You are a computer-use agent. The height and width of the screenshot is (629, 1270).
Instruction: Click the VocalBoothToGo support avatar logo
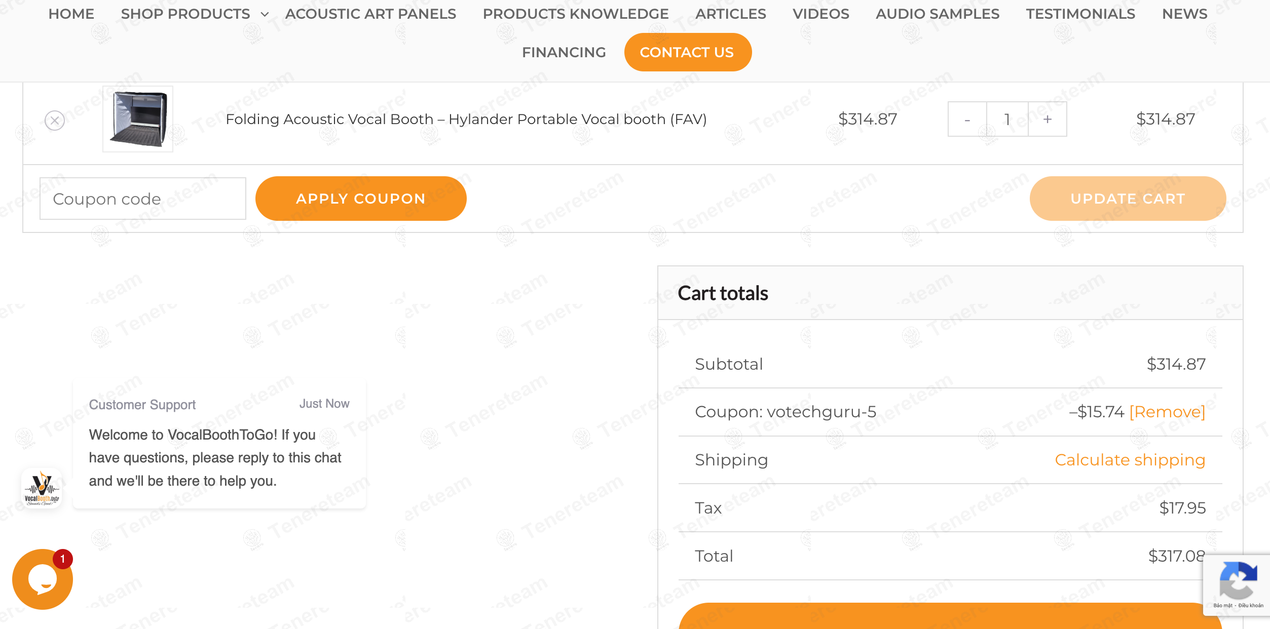pyautogui.click(x=42, y=489)
